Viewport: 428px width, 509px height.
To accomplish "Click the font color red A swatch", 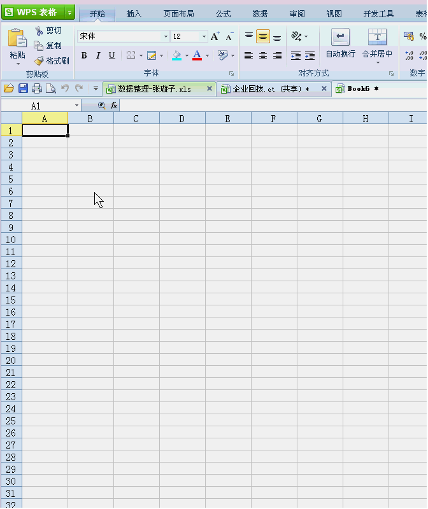I will coord(197,56).
